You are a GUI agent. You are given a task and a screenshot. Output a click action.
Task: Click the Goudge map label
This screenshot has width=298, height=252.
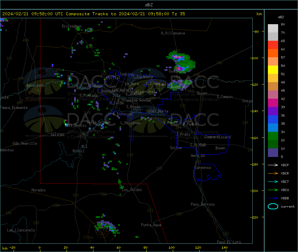pyautogui.click(x=145, y=100)
